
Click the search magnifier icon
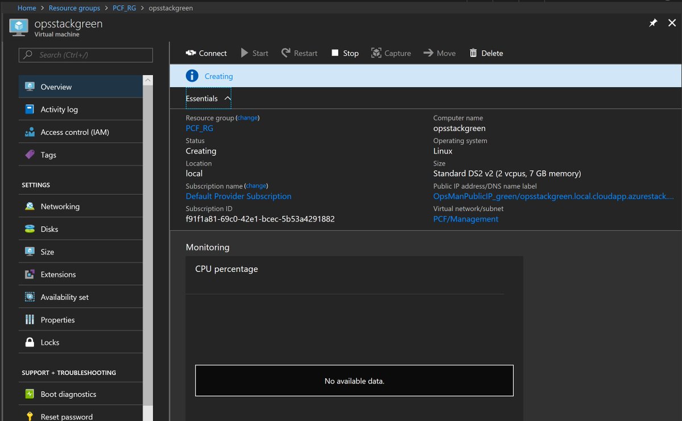click(x=28, y=55)
